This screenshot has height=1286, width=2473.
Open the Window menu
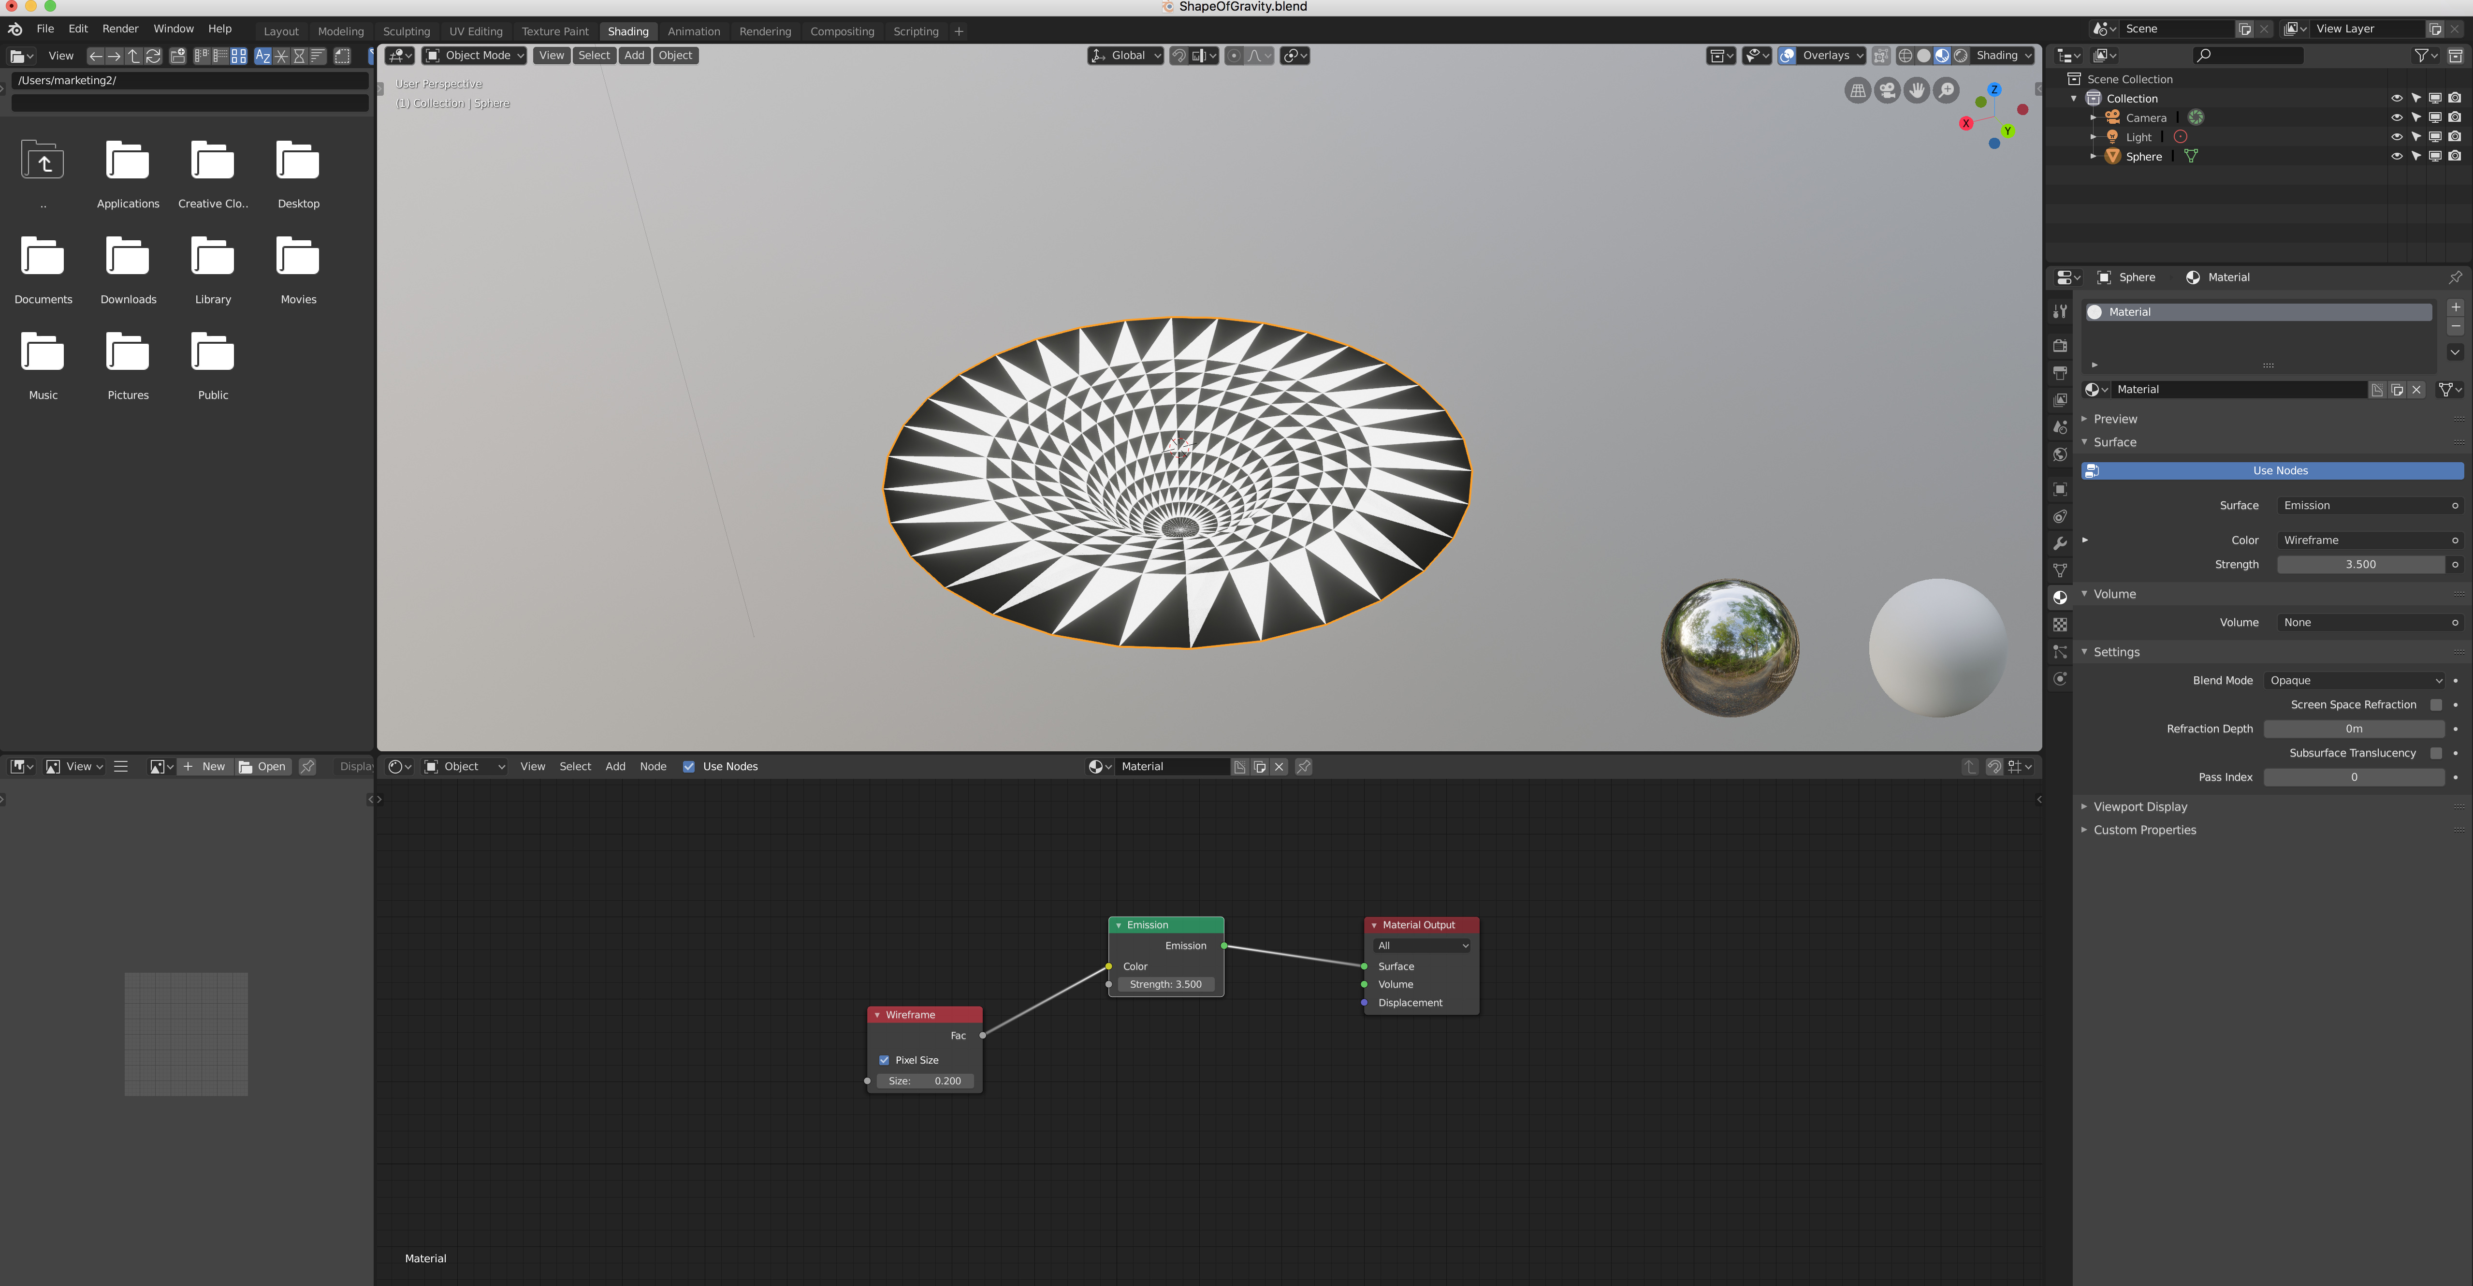(174, 29)
